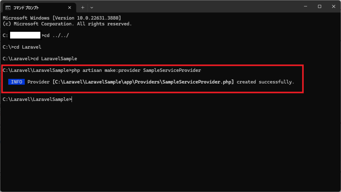Open a new tab with the plus button

point(83,8)
